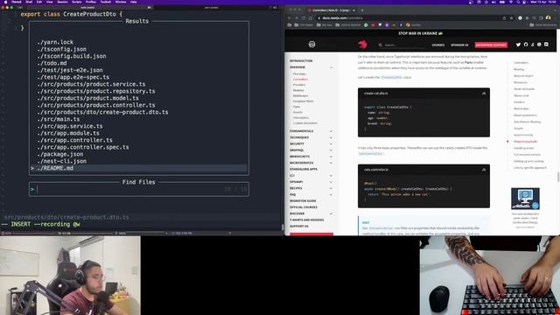Image resolution: width=560 pixels, height=315 pixels.
Task: Select ./todo.md in Results
Action: (52, 63)
